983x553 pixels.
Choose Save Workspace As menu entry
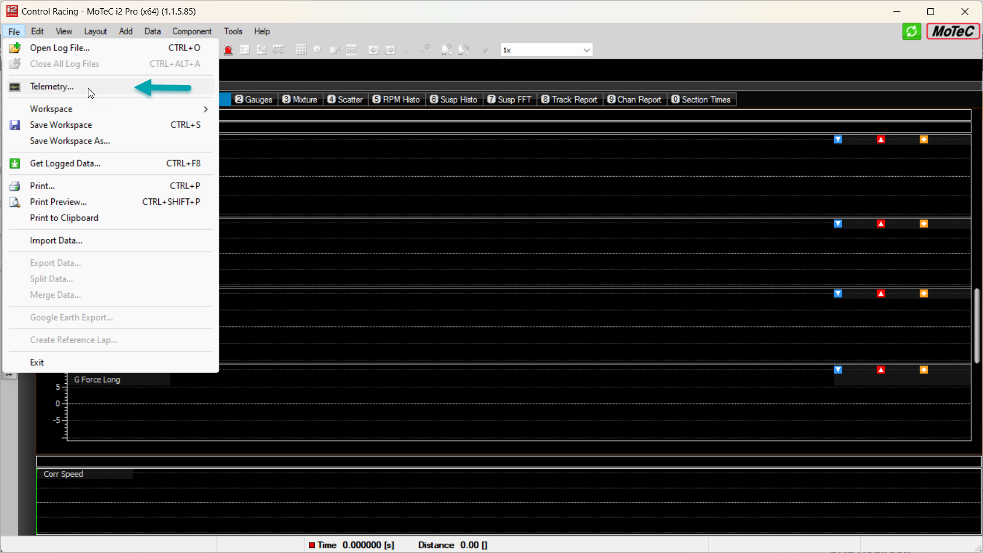pos(111,141)
